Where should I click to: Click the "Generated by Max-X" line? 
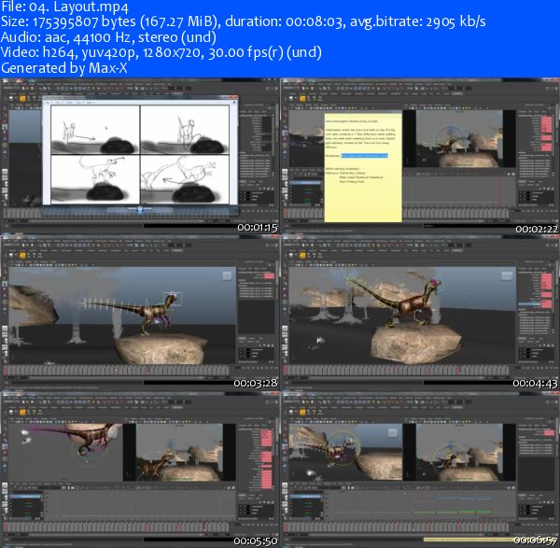63,68
